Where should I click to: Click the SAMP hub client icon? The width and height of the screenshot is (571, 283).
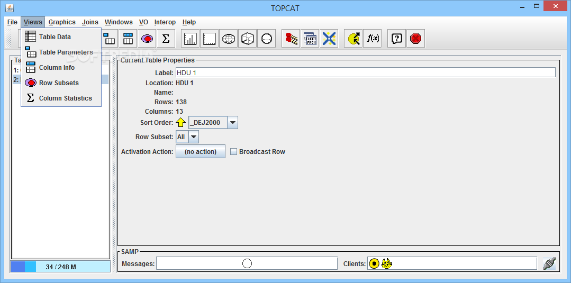pos(374,263)
